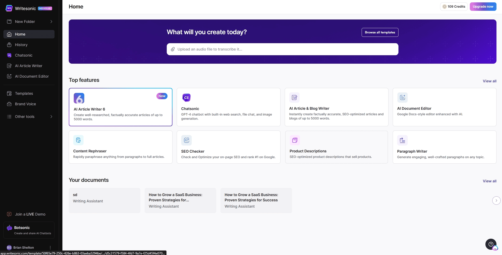Open Brand Voice from the sidebar
Viewport: 502px width, 255px height.
(x=29, y=104)
